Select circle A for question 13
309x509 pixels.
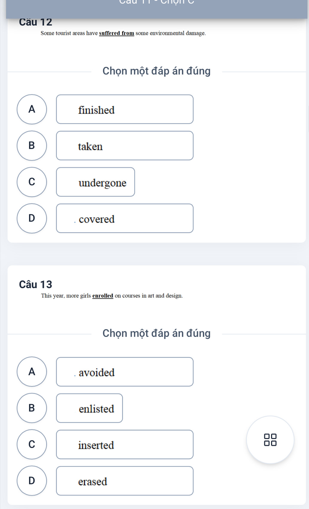pos(32,372)
